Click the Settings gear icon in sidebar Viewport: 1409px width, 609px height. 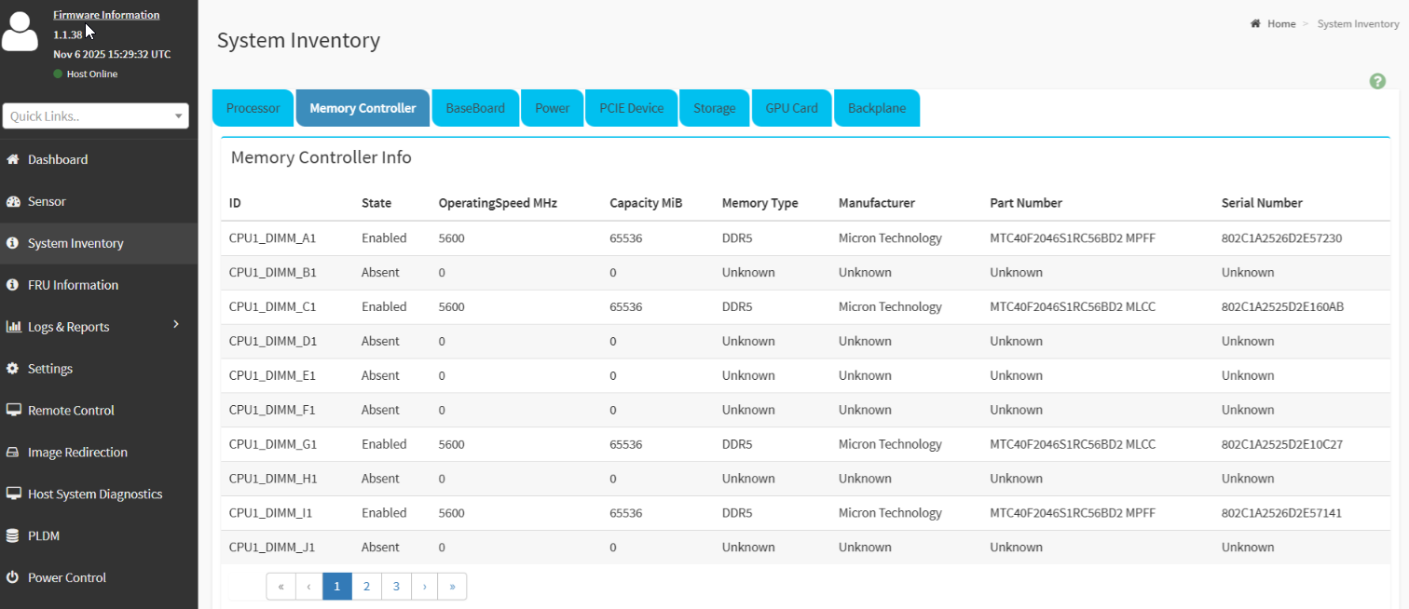[13, 369]
